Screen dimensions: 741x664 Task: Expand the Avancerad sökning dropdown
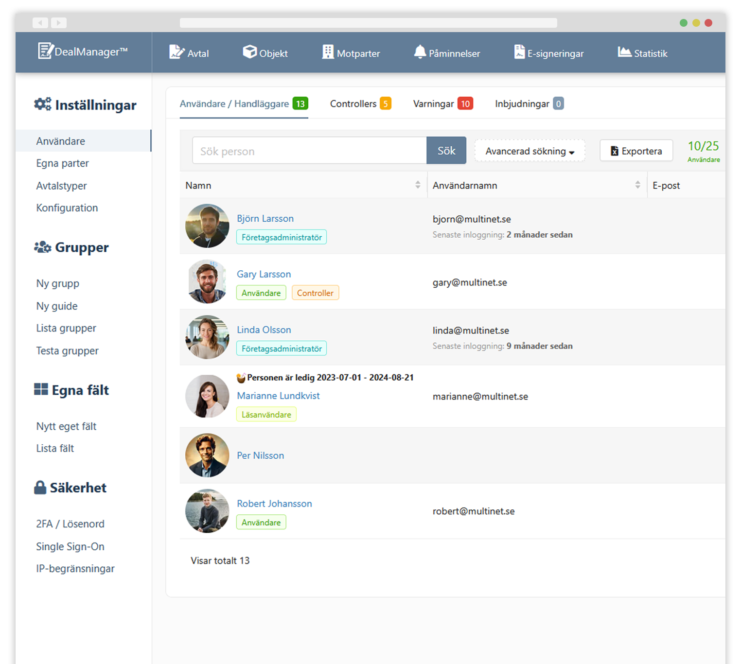coord(529,151)
